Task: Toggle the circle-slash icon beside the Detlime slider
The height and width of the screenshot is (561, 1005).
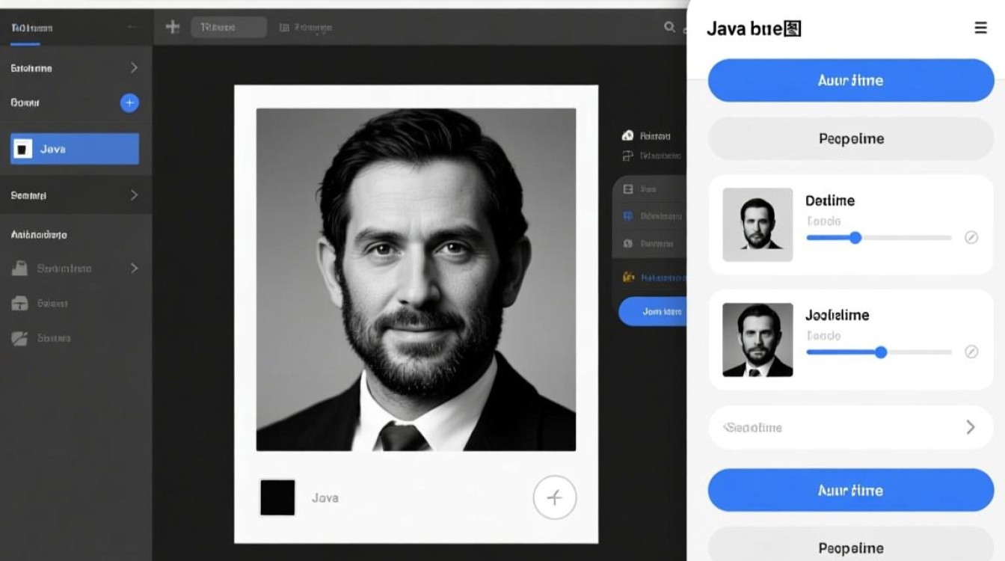Action: pos(971,238)
